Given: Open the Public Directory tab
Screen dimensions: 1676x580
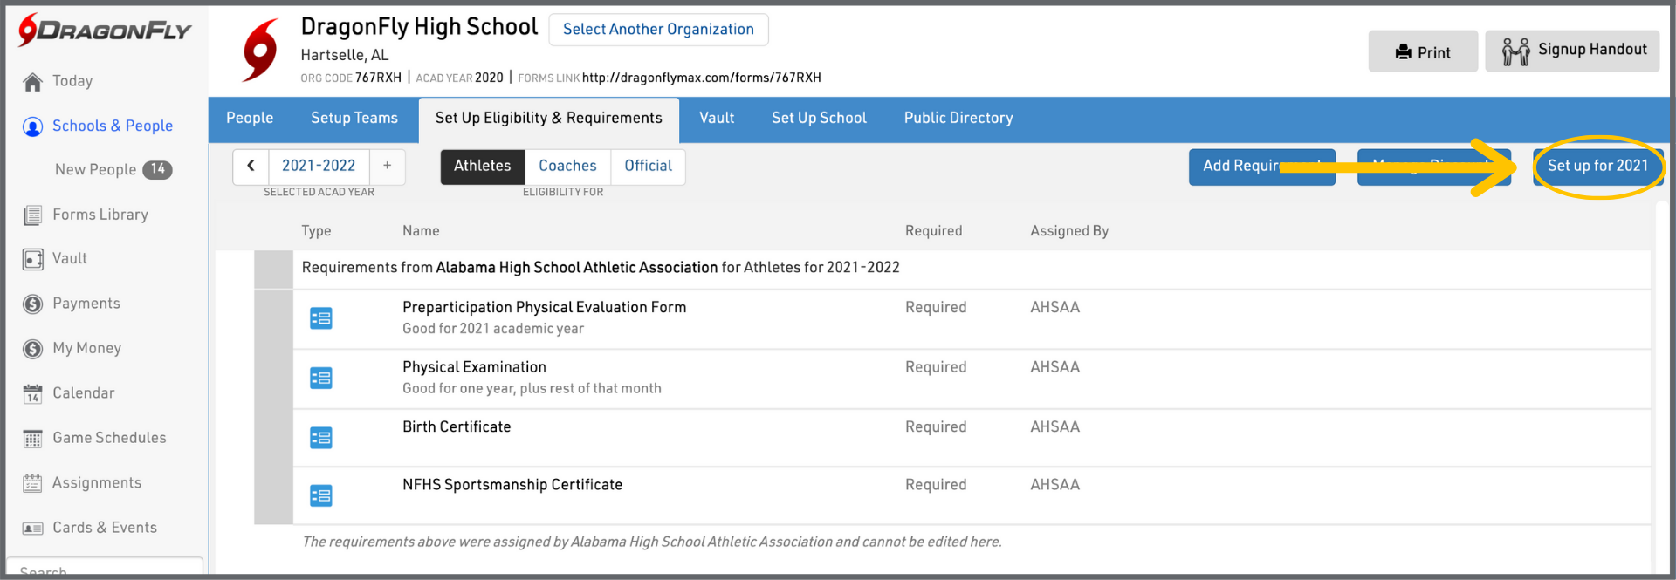Looking at the screenshot, I should coord(958,119).
